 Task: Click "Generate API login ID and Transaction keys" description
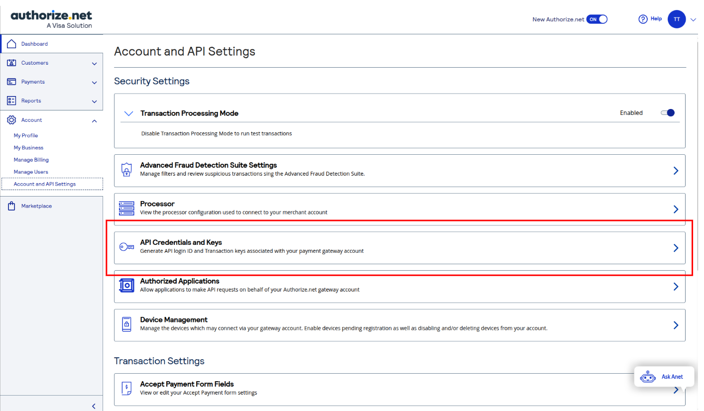tap(252, 251)
